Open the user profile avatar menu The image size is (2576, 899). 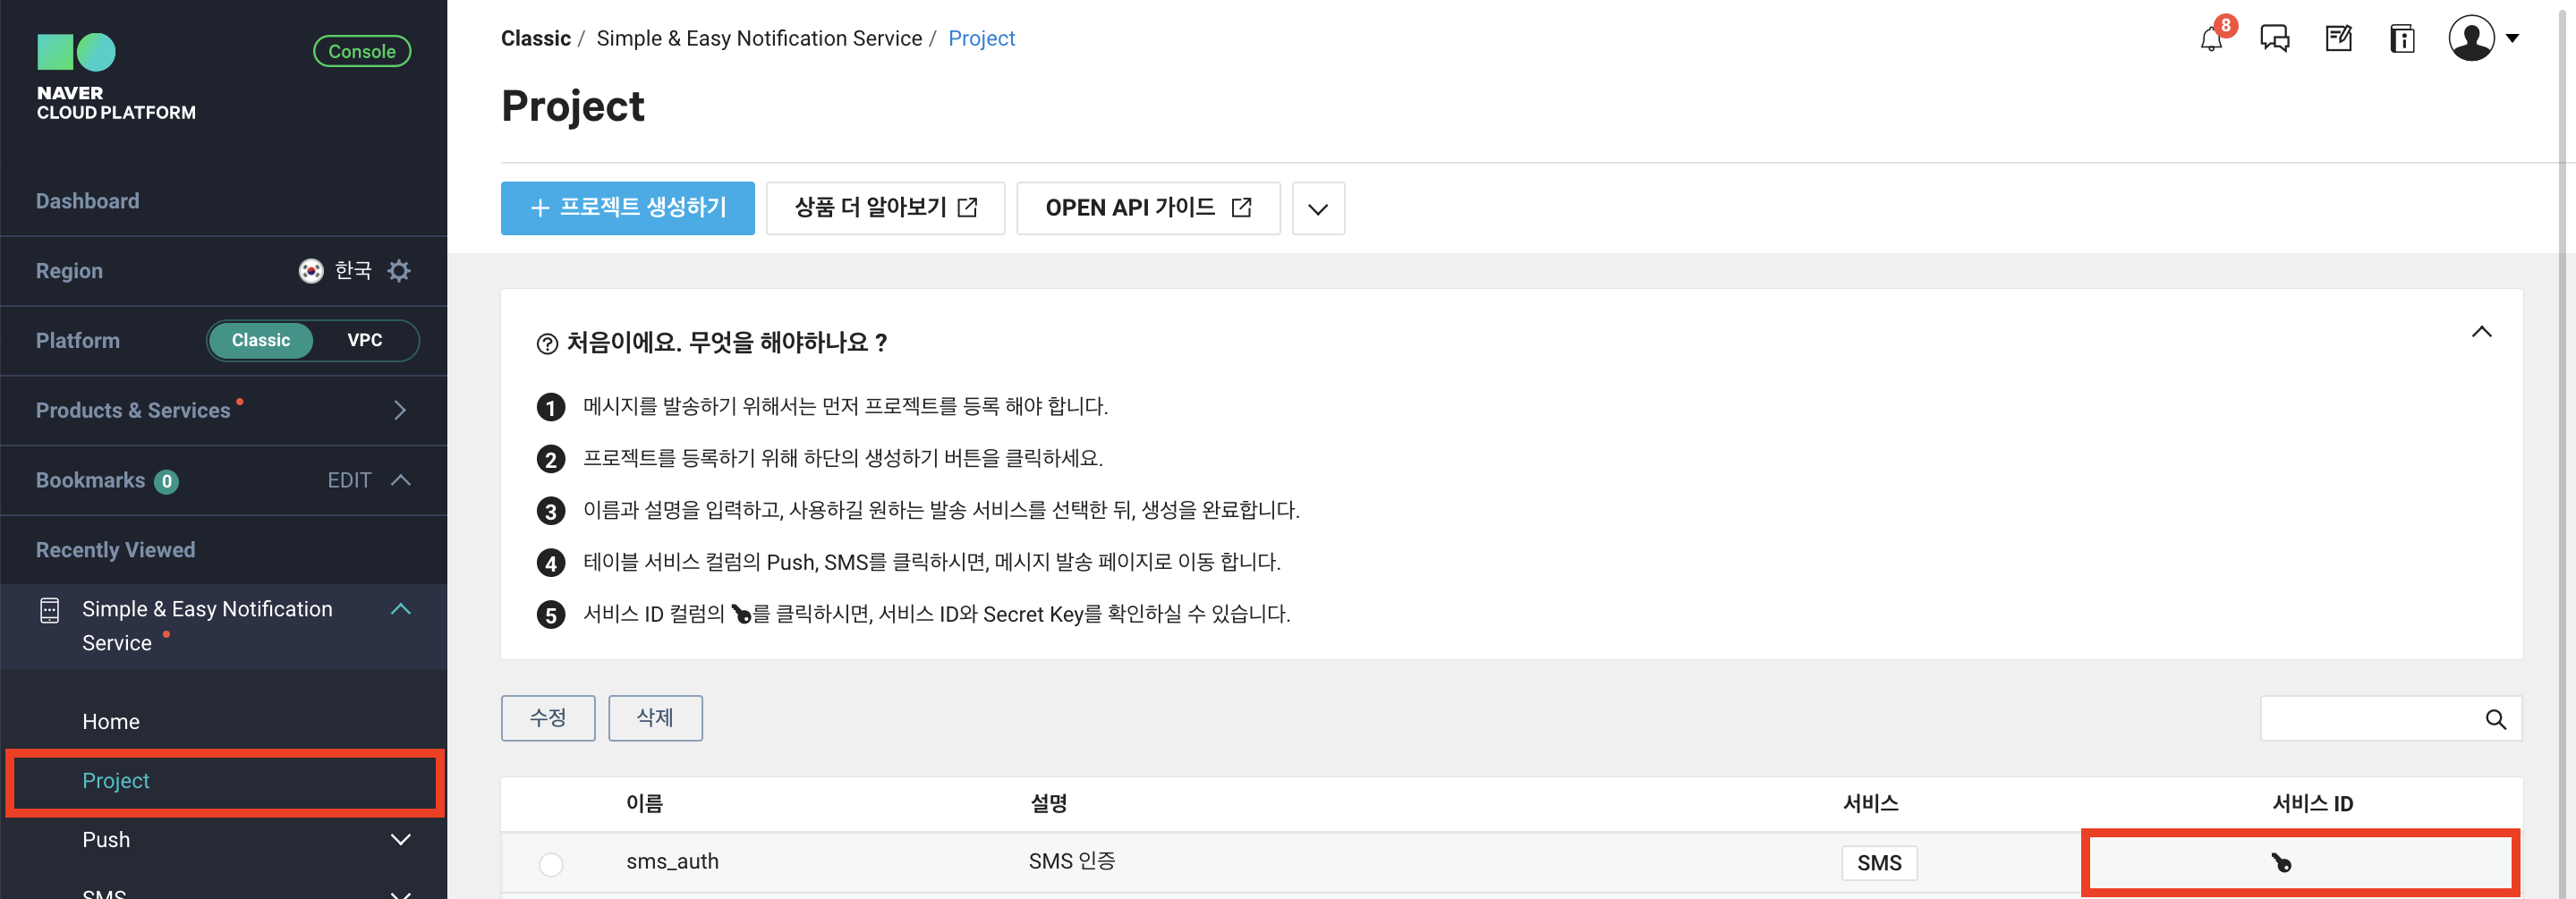pos(2471,38)
